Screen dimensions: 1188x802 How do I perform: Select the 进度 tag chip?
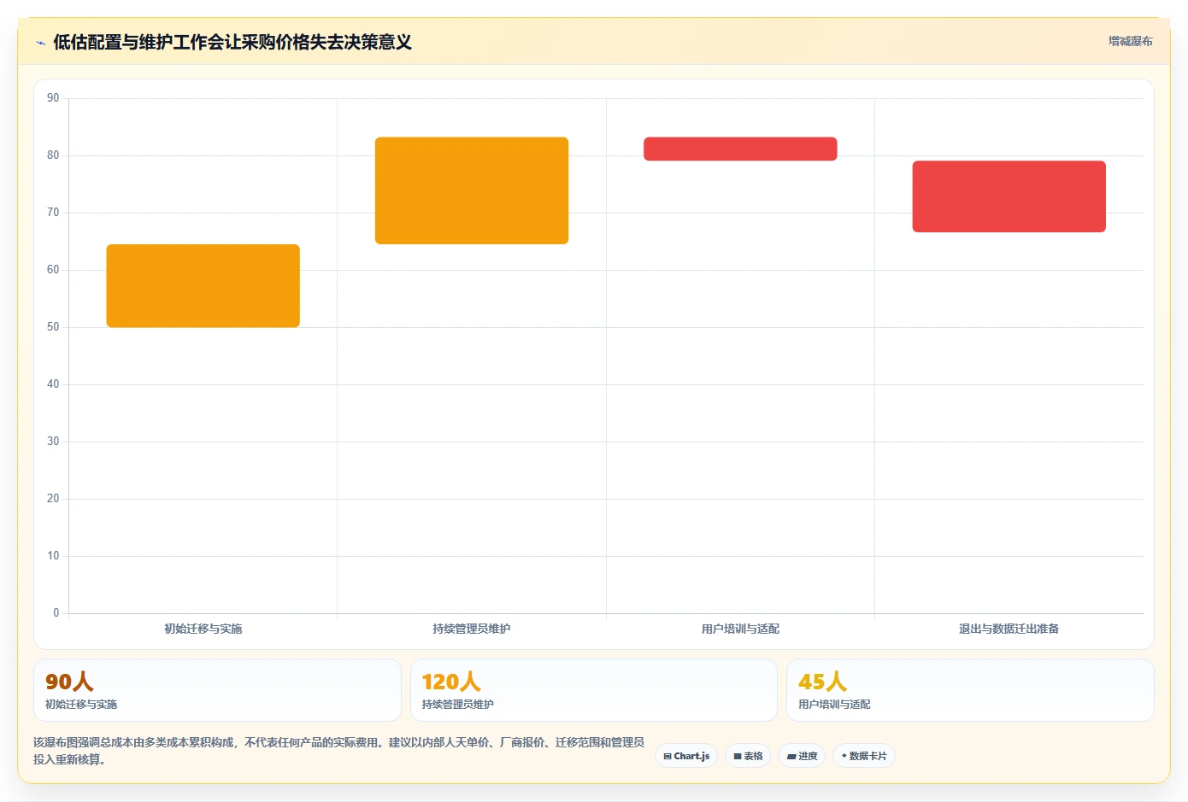point(802,756)
